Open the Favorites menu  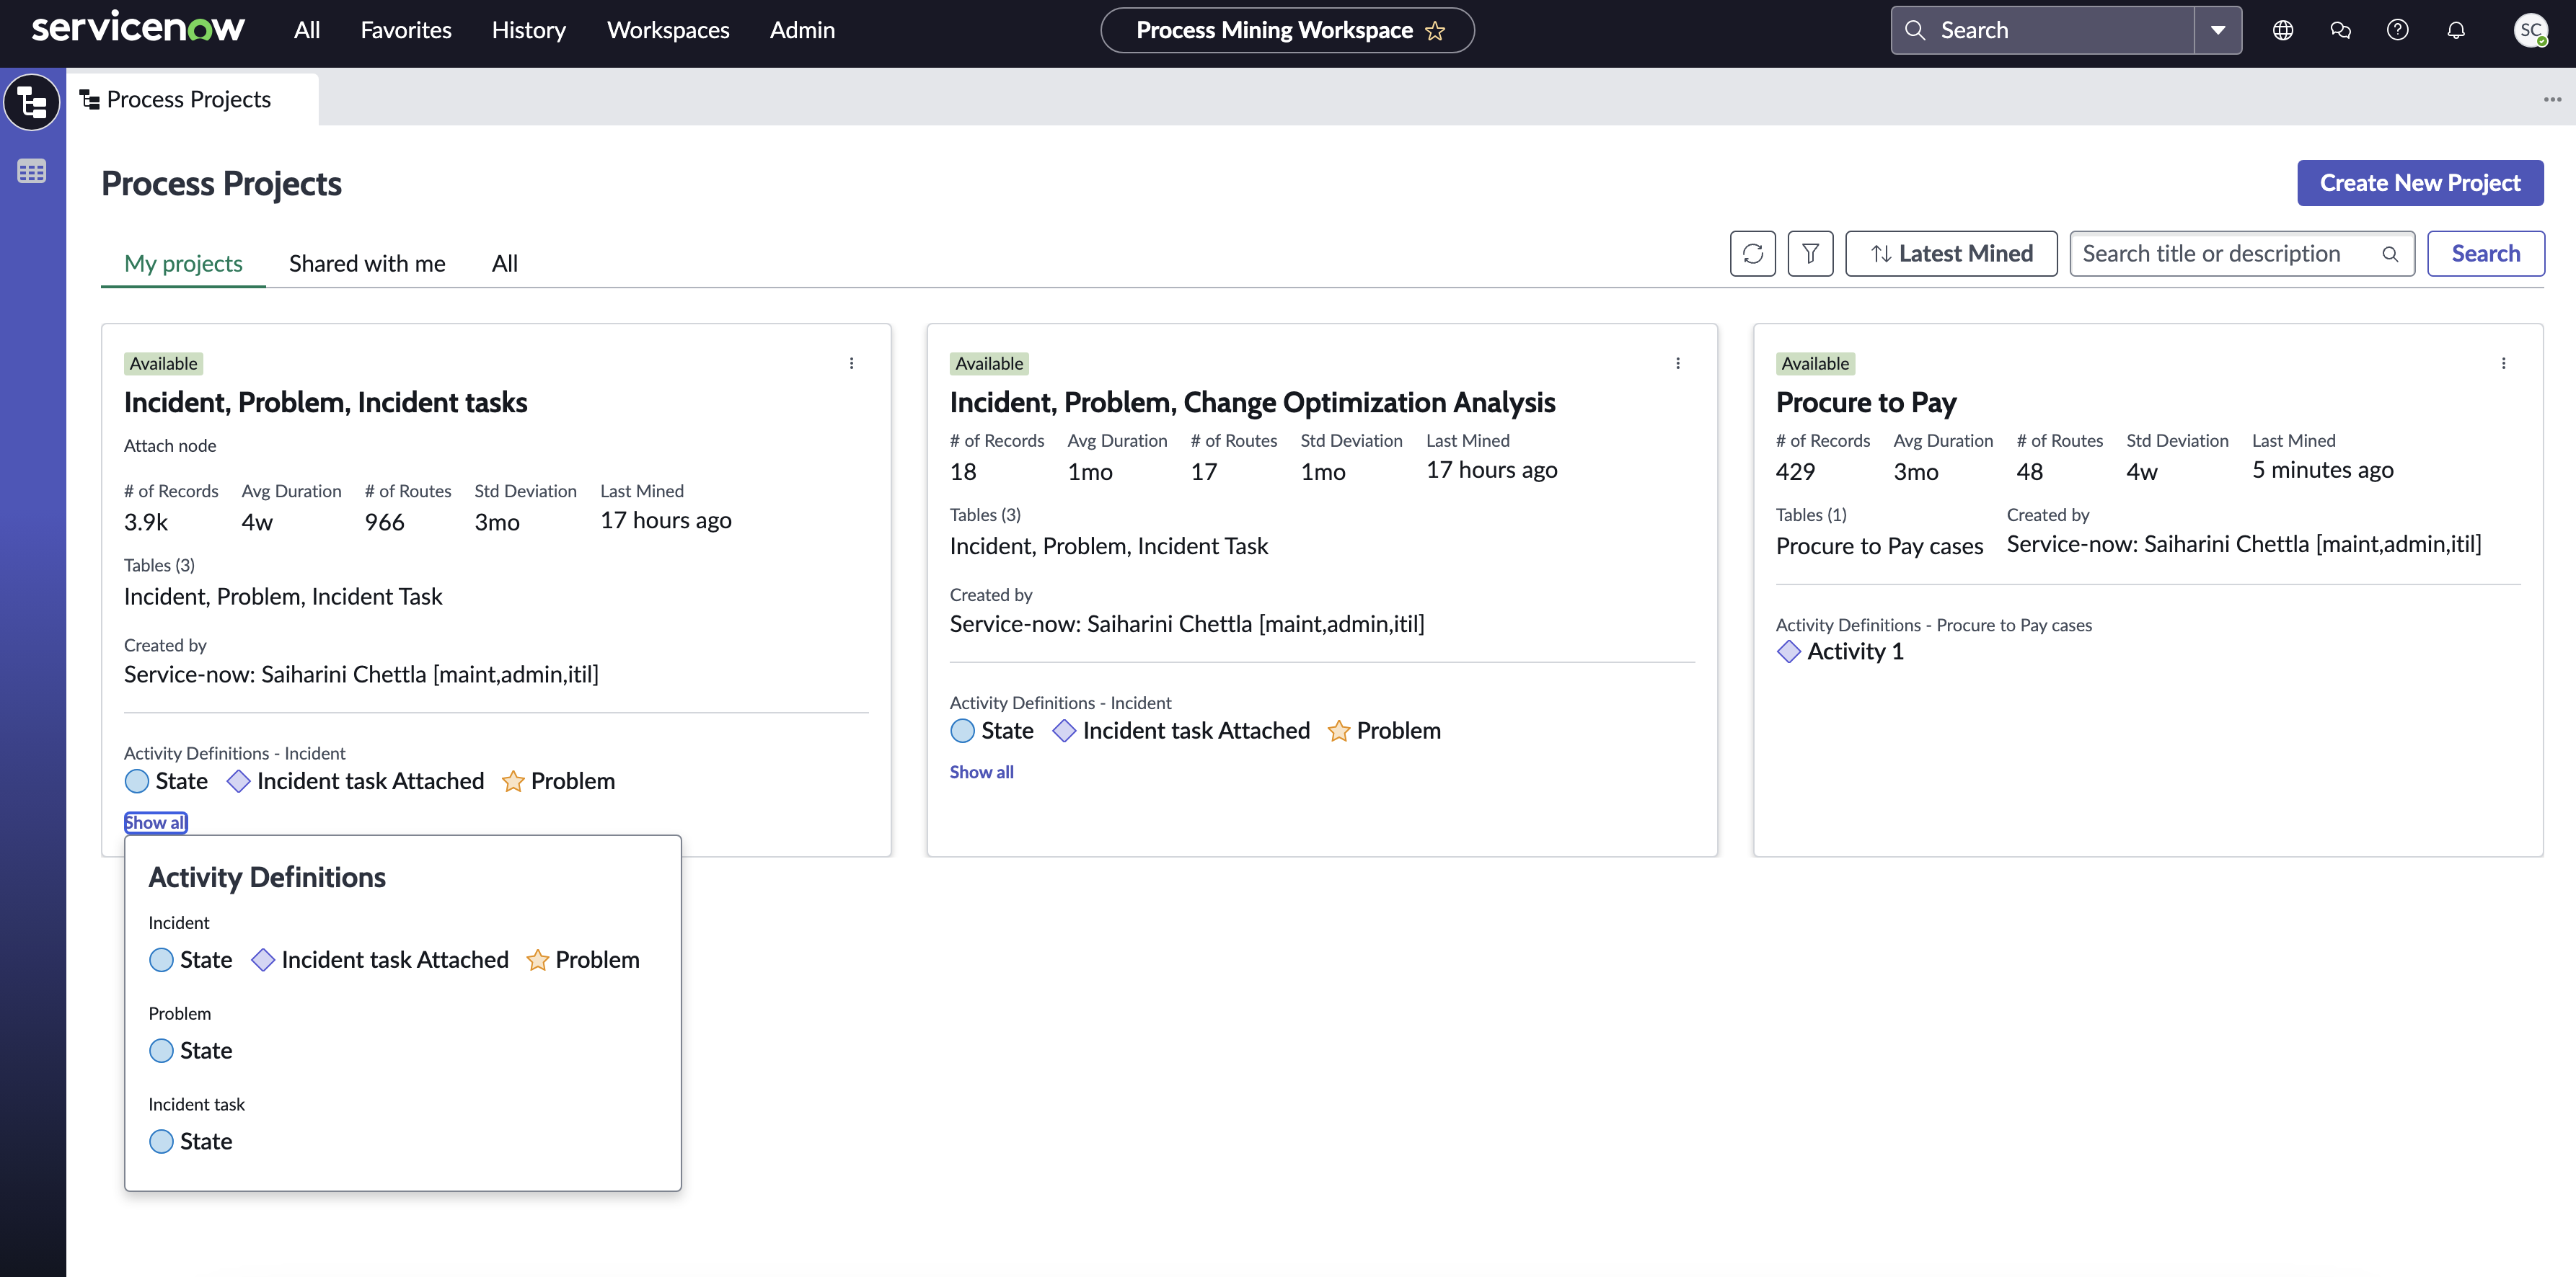point(406,30)
